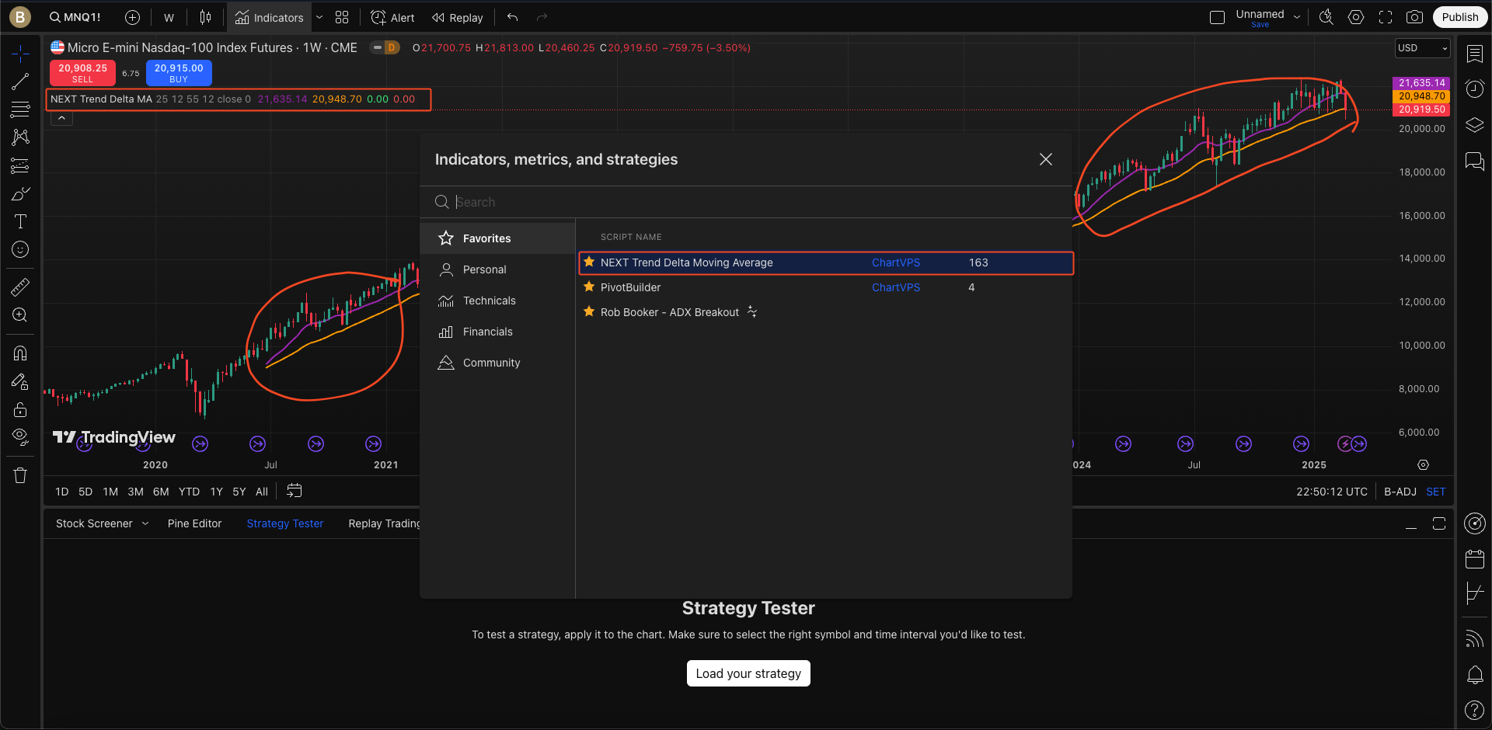Open the USD currency dropdown

click(x=1422, y=48)
